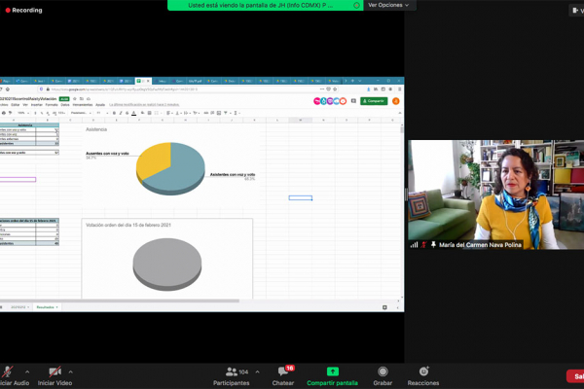This screenshot has height=389, width=584.
Task: Click the create filter icon
Action: 227,113
